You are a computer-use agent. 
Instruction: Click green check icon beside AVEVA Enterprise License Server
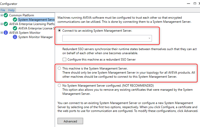15,28
